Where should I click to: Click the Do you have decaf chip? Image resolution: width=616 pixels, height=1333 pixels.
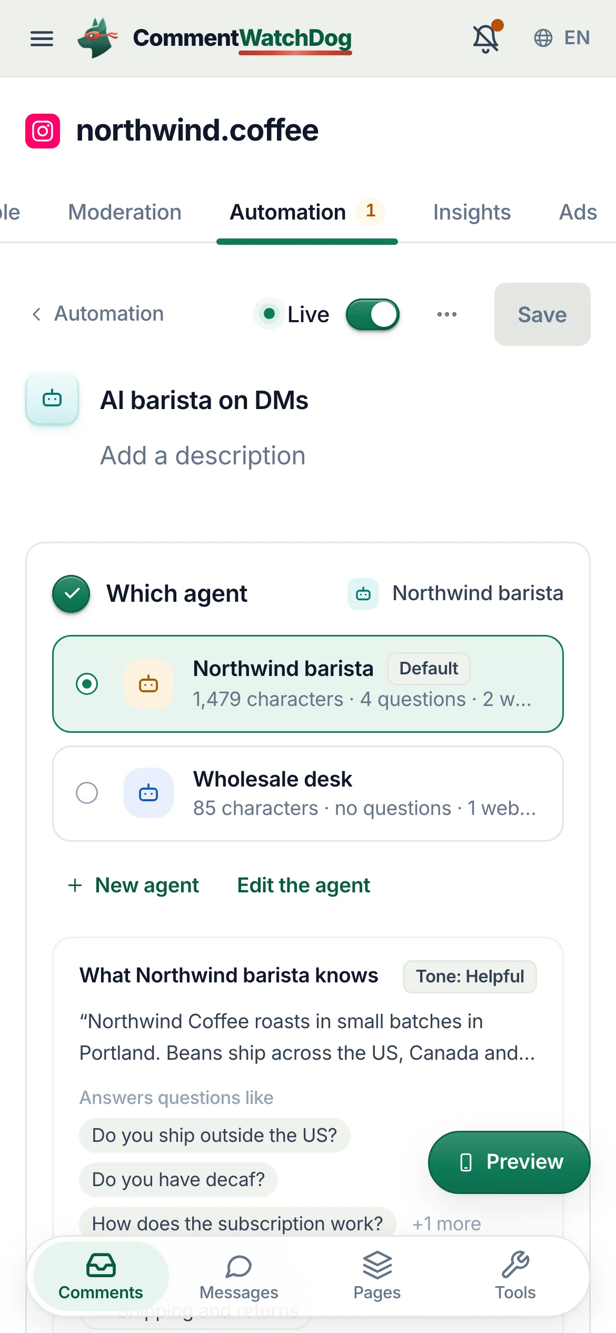[x=178, y=1180]
